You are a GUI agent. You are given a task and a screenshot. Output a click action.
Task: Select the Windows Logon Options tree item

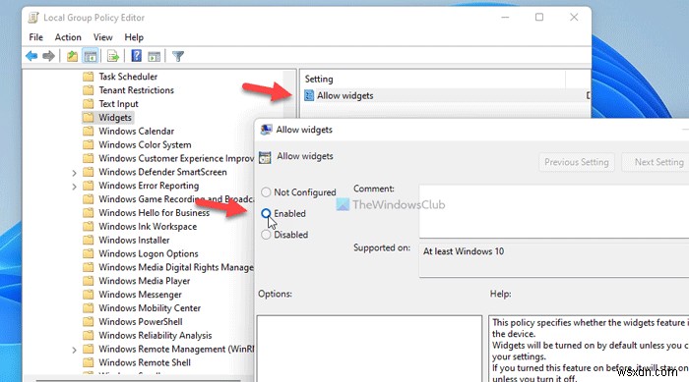148,253
